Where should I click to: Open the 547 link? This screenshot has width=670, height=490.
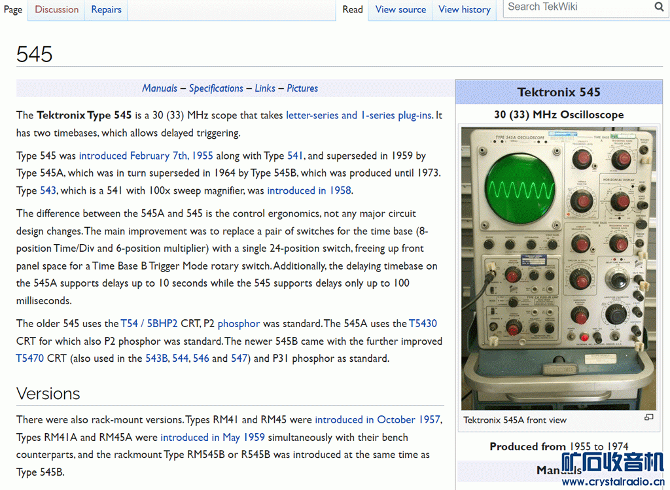239,359
